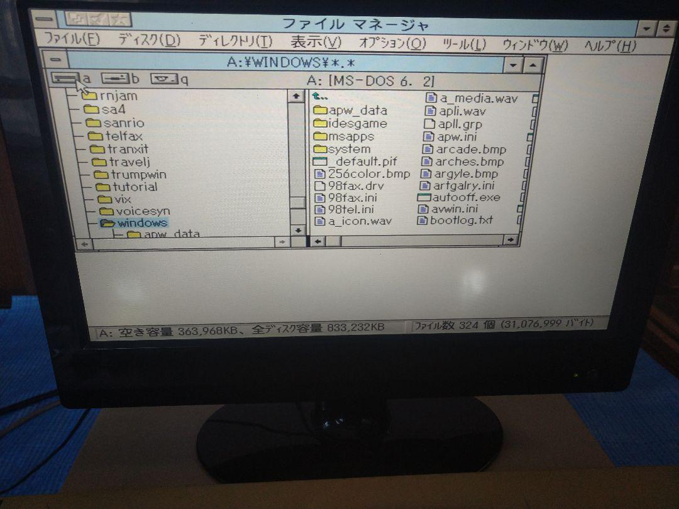Minimize the A:\WINDOWS directory window

(513, 66)
